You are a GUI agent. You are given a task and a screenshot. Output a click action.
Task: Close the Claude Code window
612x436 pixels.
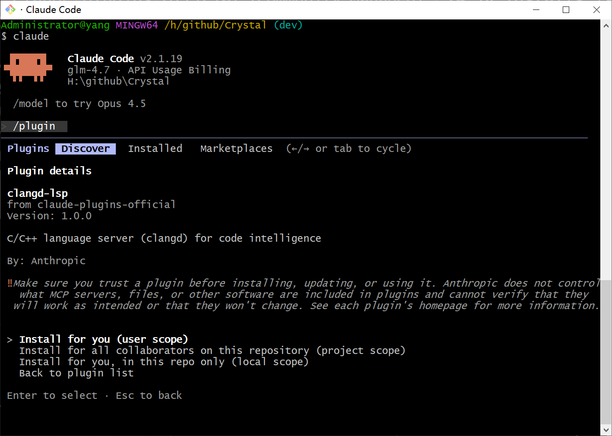(596, 9)
